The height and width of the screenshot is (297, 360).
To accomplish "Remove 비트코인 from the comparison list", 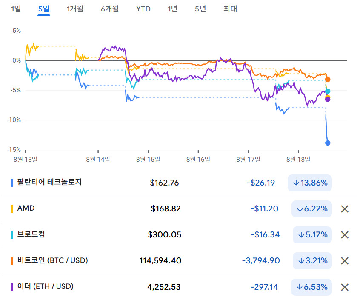I will (345, 261).
